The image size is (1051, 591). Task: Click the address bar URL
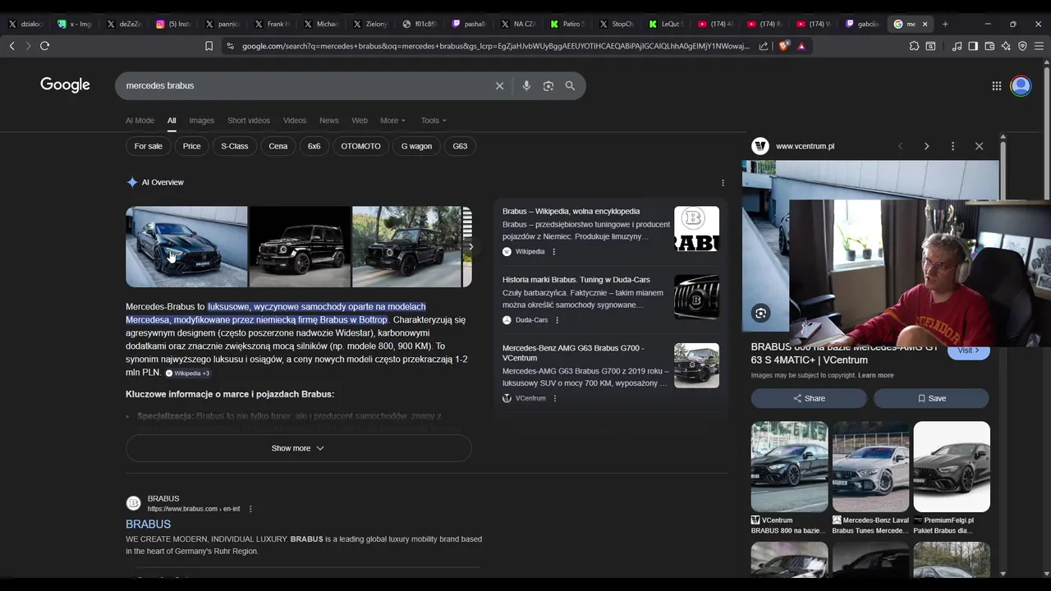[x=495, y=46]
